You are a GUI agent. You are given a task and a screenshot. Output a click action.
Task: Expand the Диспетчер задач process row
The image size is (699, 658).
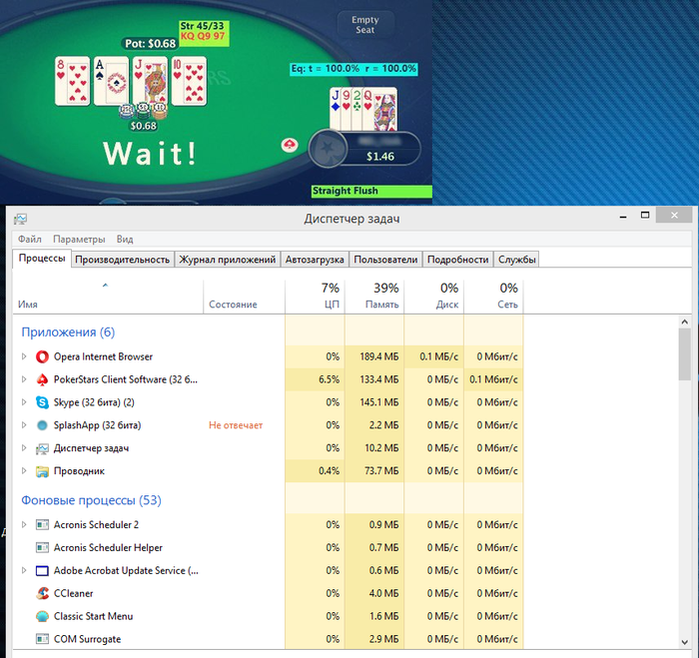coord(24,448)
